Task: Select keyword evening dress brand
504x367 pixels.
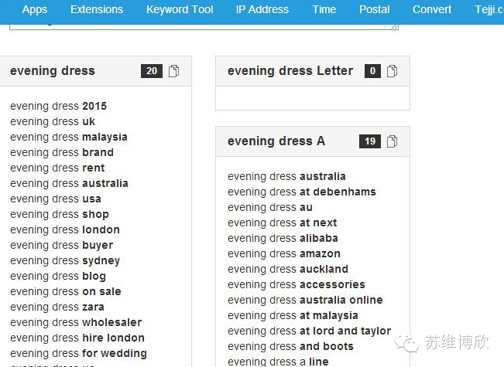Action: point(62,152)
